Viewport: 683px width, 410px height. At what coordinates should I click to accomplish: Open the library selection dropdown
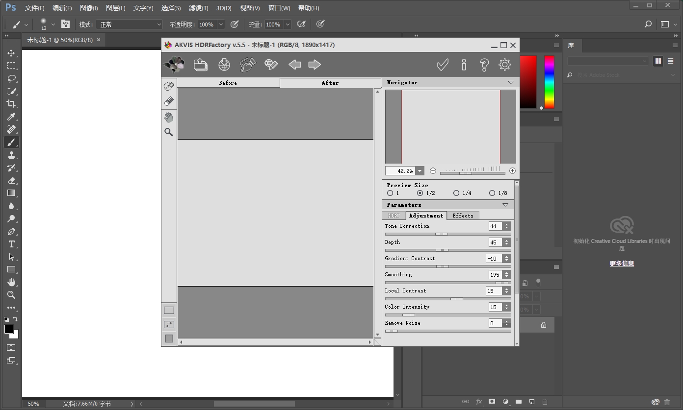tap(608, 61)
